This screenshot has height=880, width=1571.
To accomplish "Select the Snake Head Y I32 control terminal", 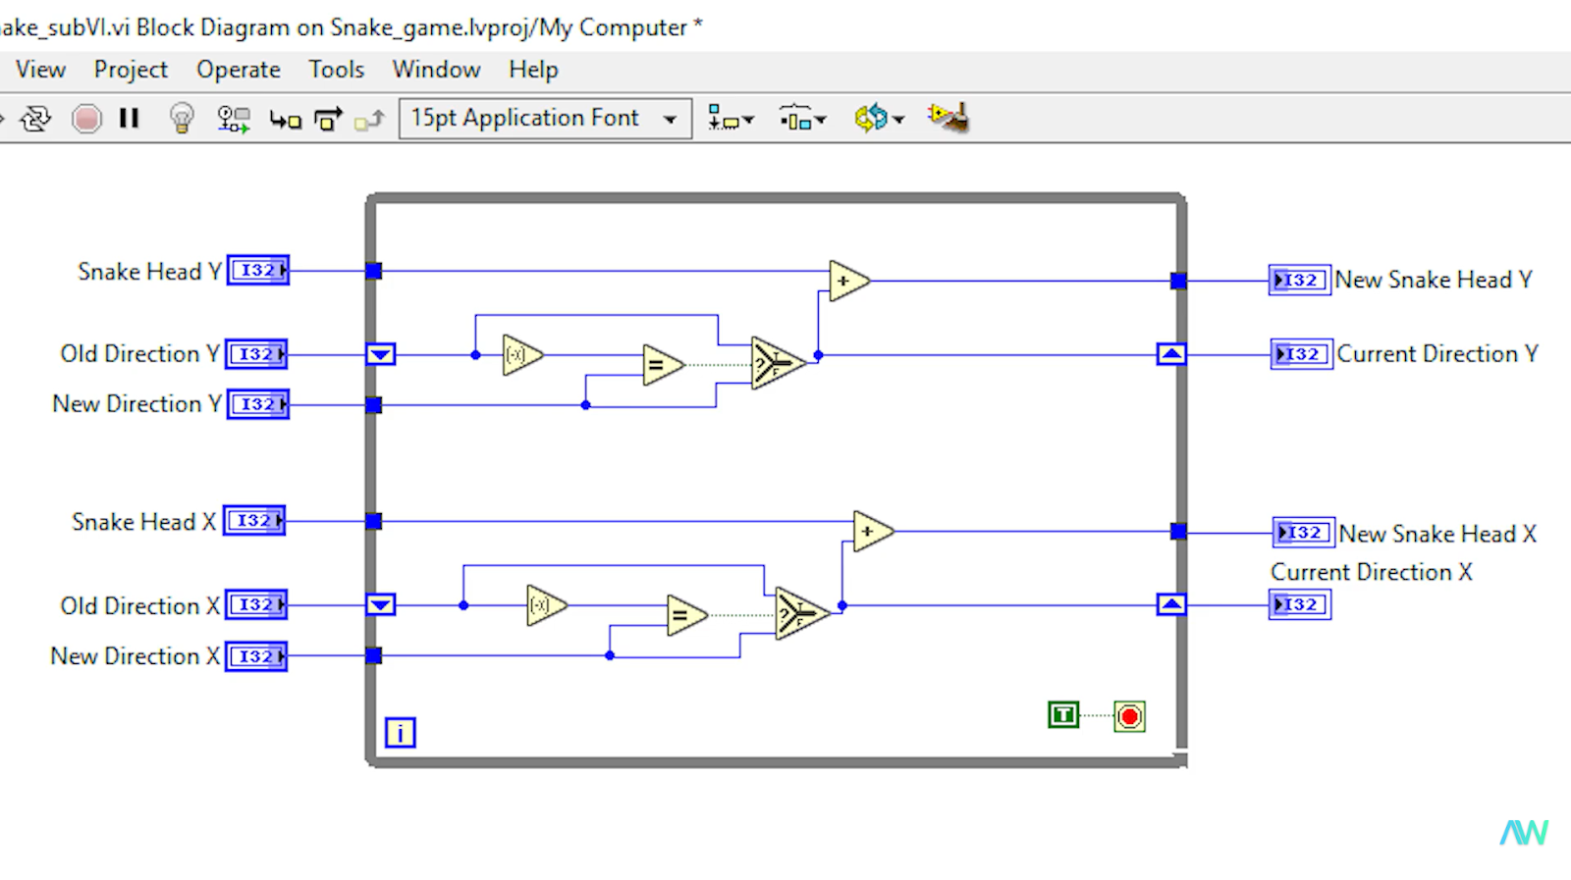I will pos(258,270).
